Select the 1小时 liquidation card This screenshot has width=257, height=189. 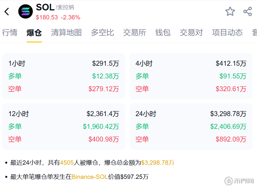click(x=64, y=76)
